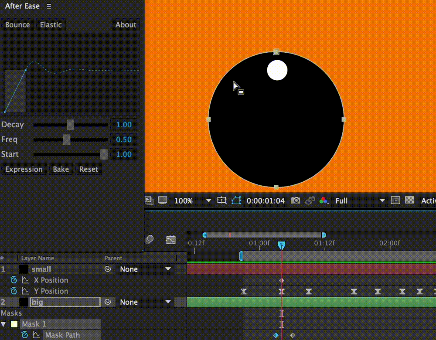Select the top mask vertex on the big circle

(x=276, y=52)
